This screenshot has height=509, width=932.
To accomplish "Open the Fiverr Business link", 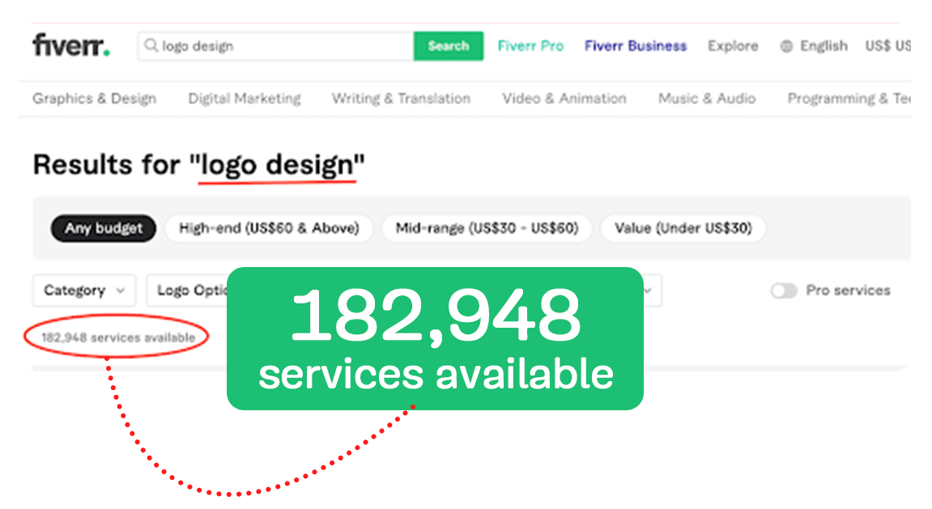I will [x=636, y=46].
